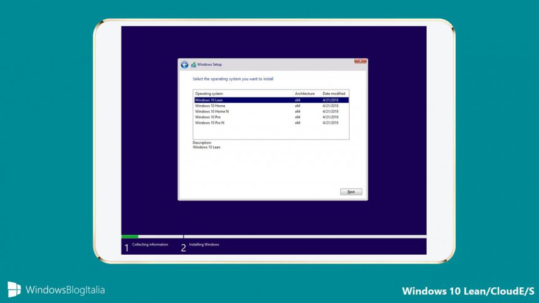Click the 'Windows 10 Lean' description text

point(206,147)
